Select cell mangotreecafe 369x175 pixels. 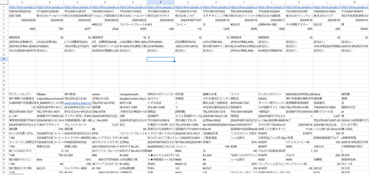tap(133, 94)
